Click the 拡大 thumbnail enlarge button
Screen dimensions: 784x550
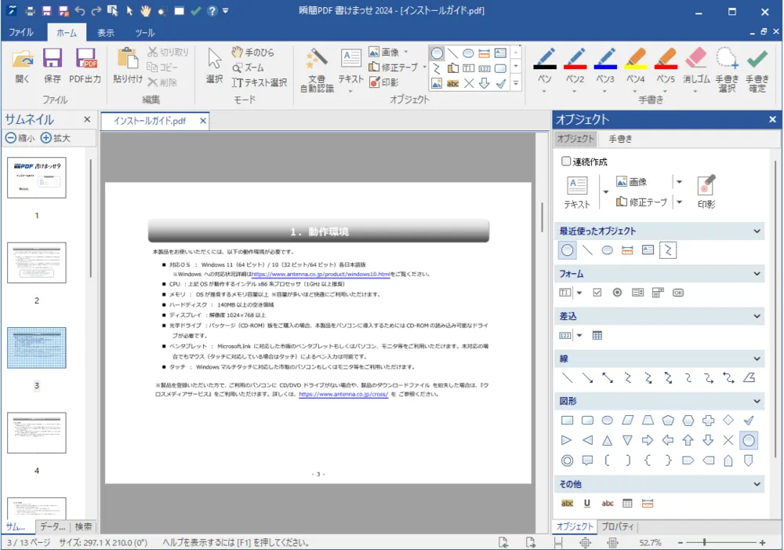coord(56,138)
